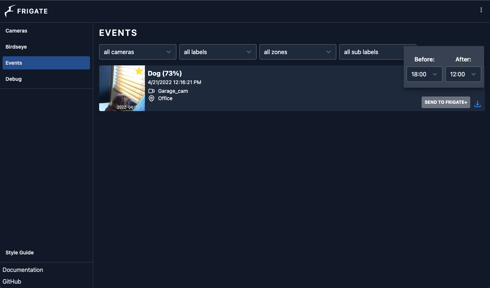Click the Send to Frigate+ button
The width and height of the screenshot is (490, 288).
[x=446, y=102]
